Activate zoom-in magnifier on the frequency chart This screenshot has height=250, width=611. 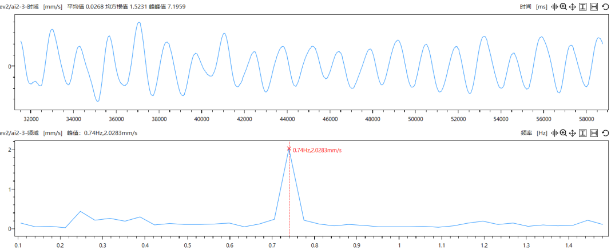point(563,133)
